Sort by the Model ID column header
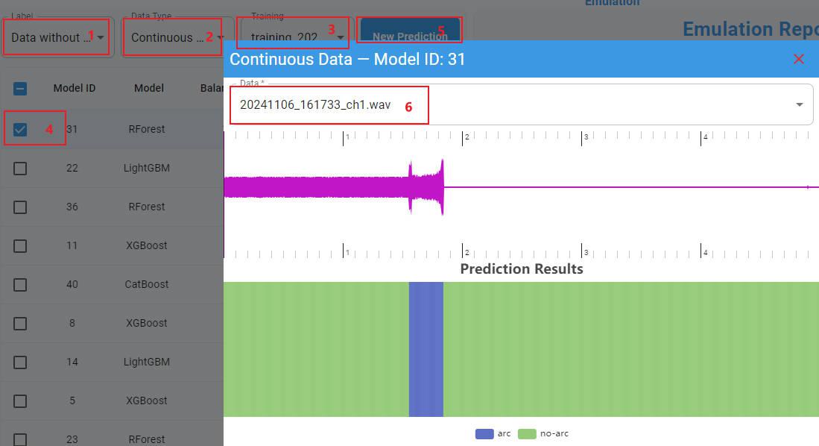The width and height of the screenshot is (819, 446). tap(74, 88)
